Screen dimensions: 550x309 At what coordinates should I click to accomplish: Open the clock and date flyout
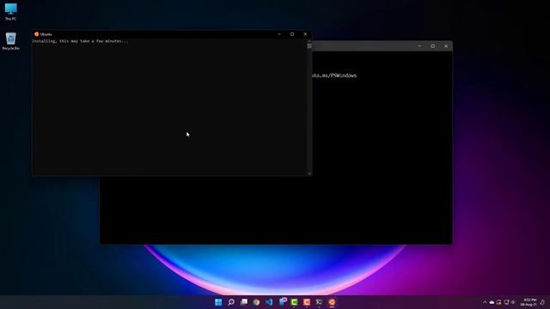pos(529,302)
